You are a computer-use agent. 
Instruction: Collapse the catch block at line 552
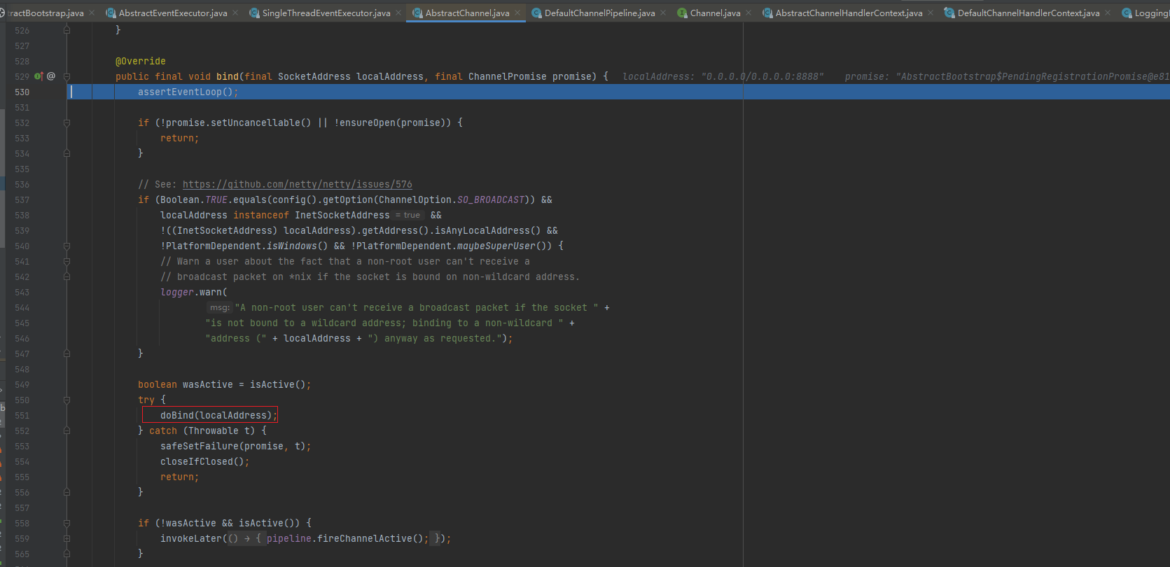click(x=67, y=430)
